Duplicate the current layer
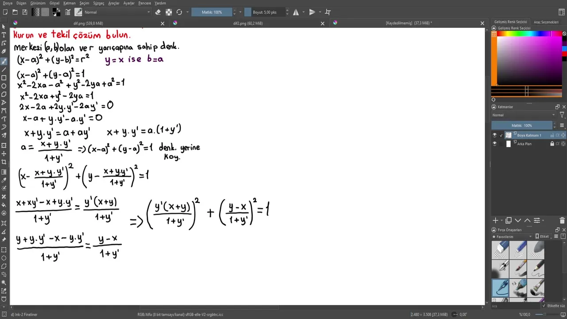Viewport: 567px width, 319px height. (x=509, y=220)
